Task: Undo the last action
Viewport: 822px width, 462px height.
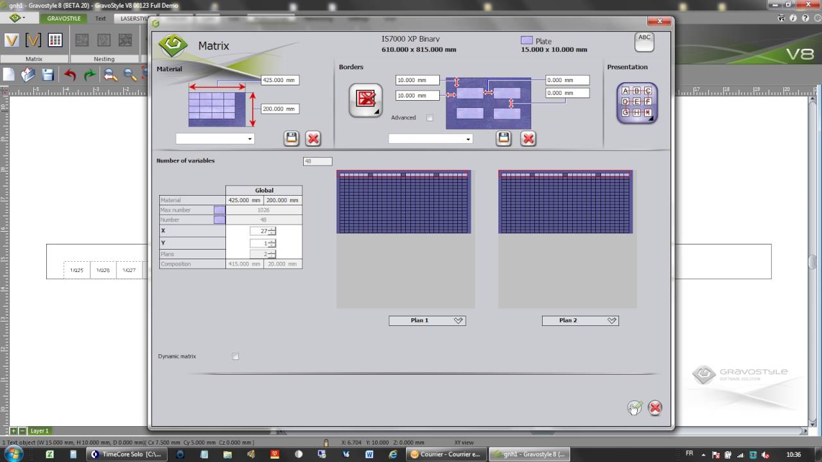Action: (x=70, y=74)
